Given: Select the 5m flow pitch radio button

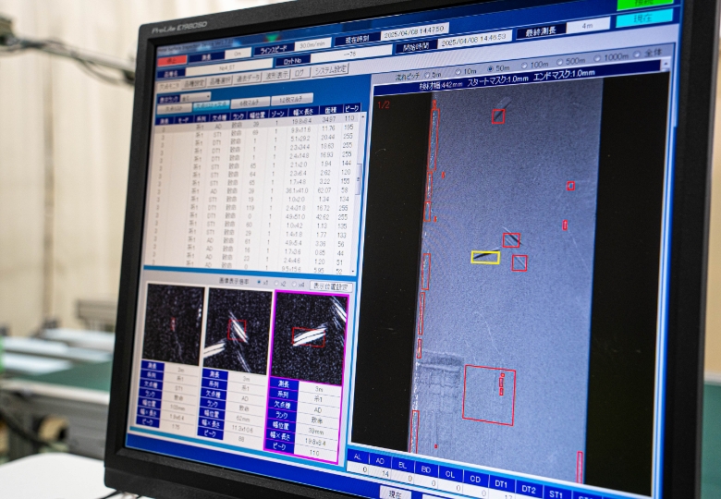Looking at the screenshot, I should point(428,73).
